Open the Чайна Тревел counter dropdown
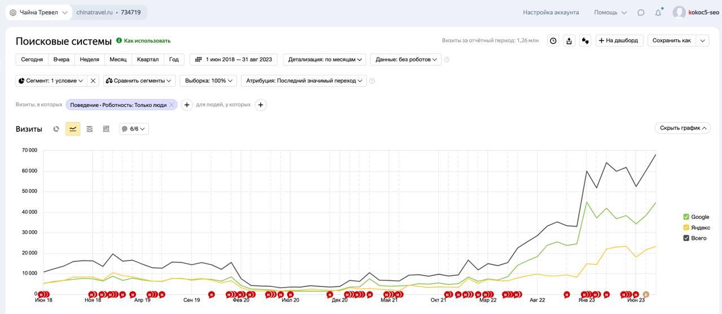Screen dimensions: 722x314 pos(38,12)
